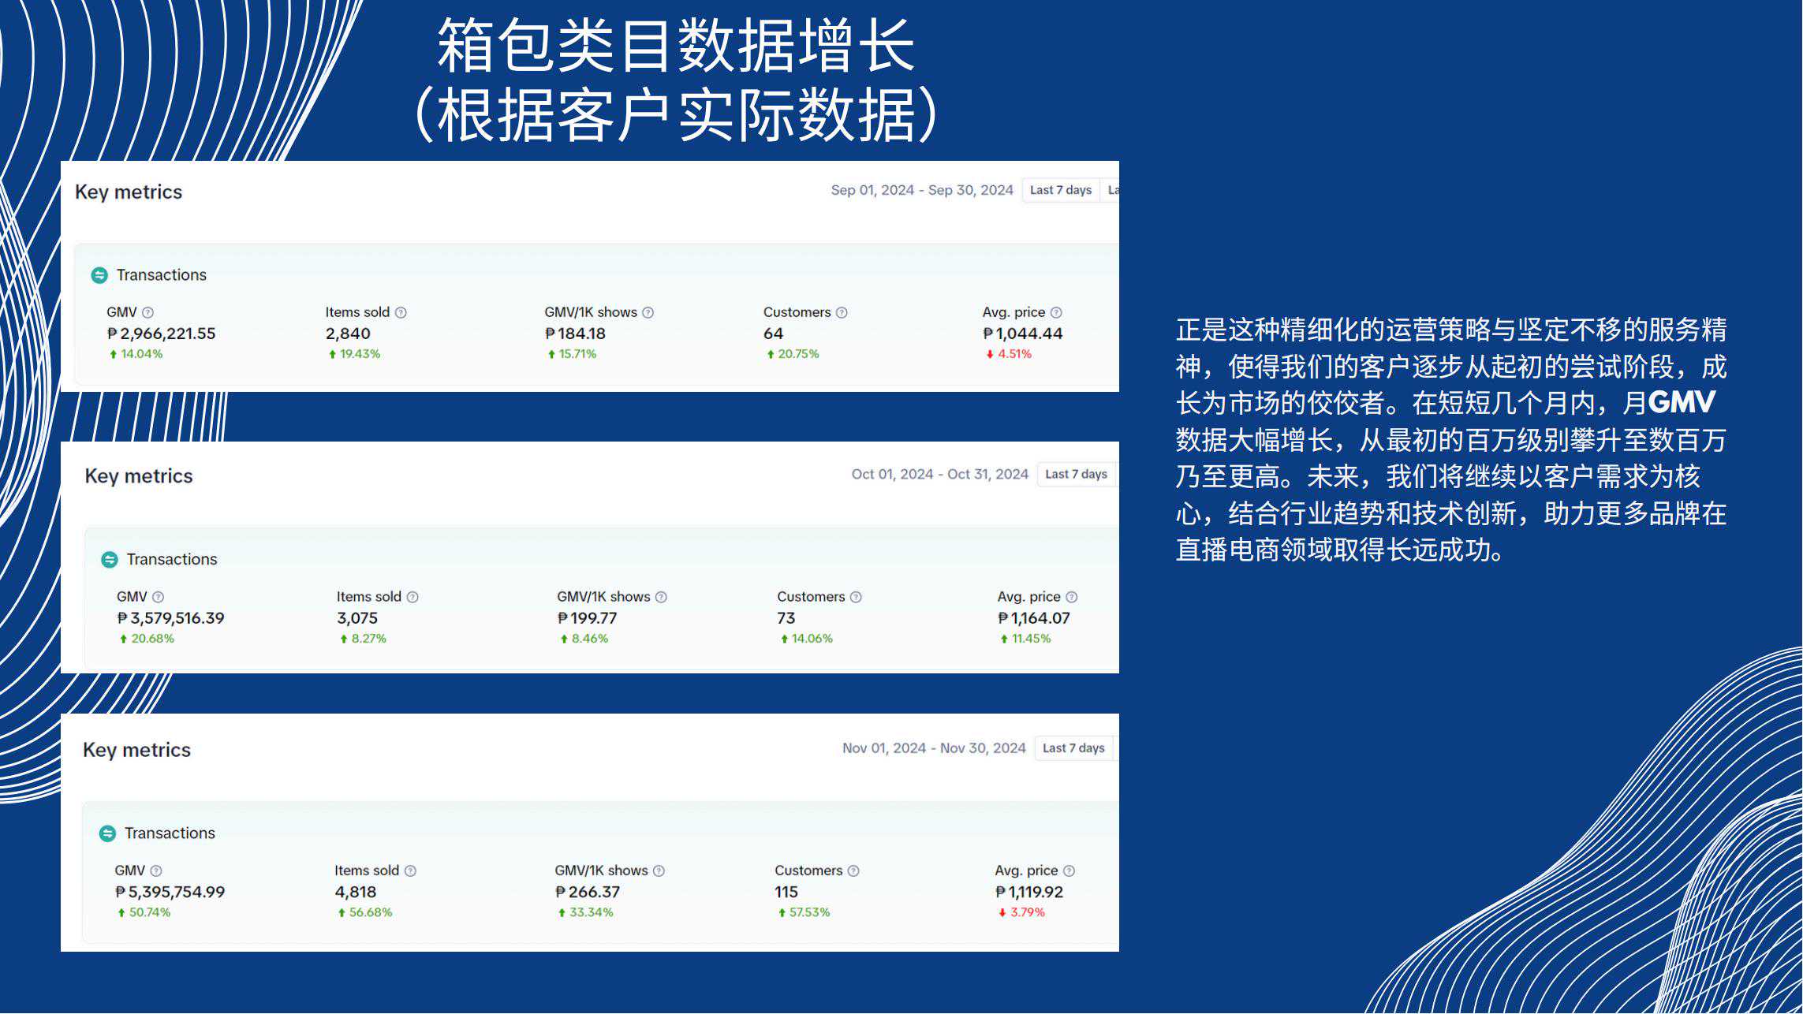Image resolution: width=1803 pixels, height=1014 pixels.
Task: Click the slide title 箱包类目数据增长
Action: coord(676,45)
